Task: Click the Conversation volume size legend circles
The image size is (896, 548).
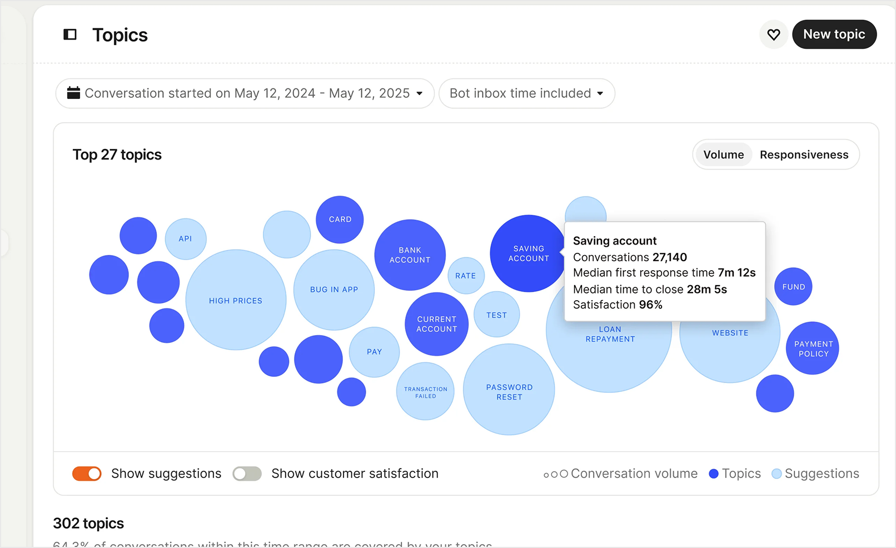Action: [555, 474]
